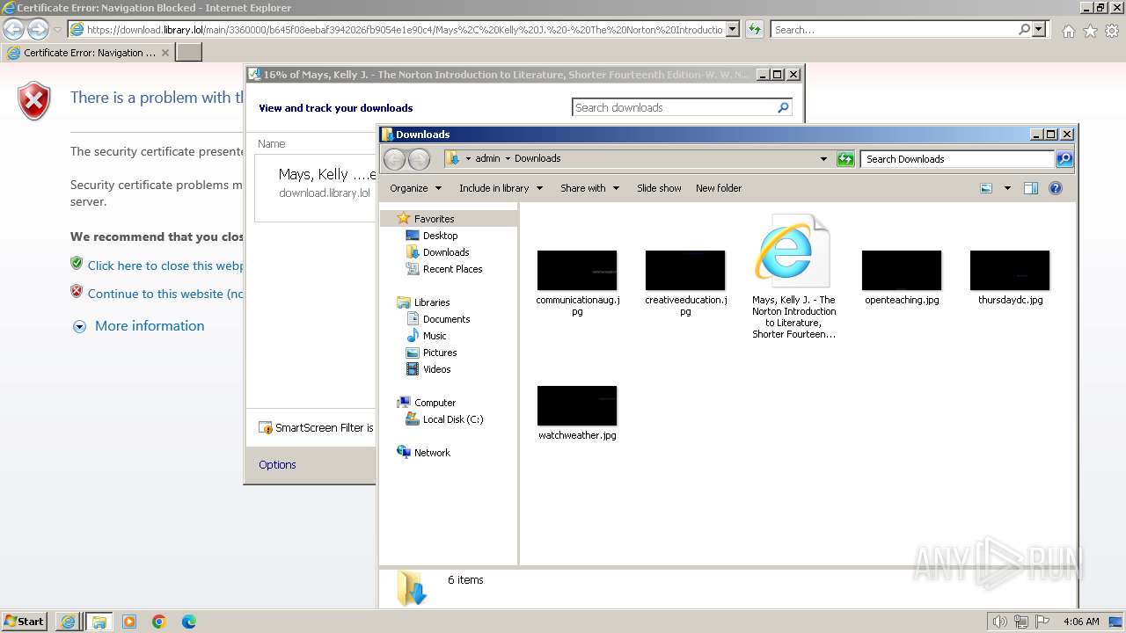Click the Explorer window Back button

click(394, 159)
